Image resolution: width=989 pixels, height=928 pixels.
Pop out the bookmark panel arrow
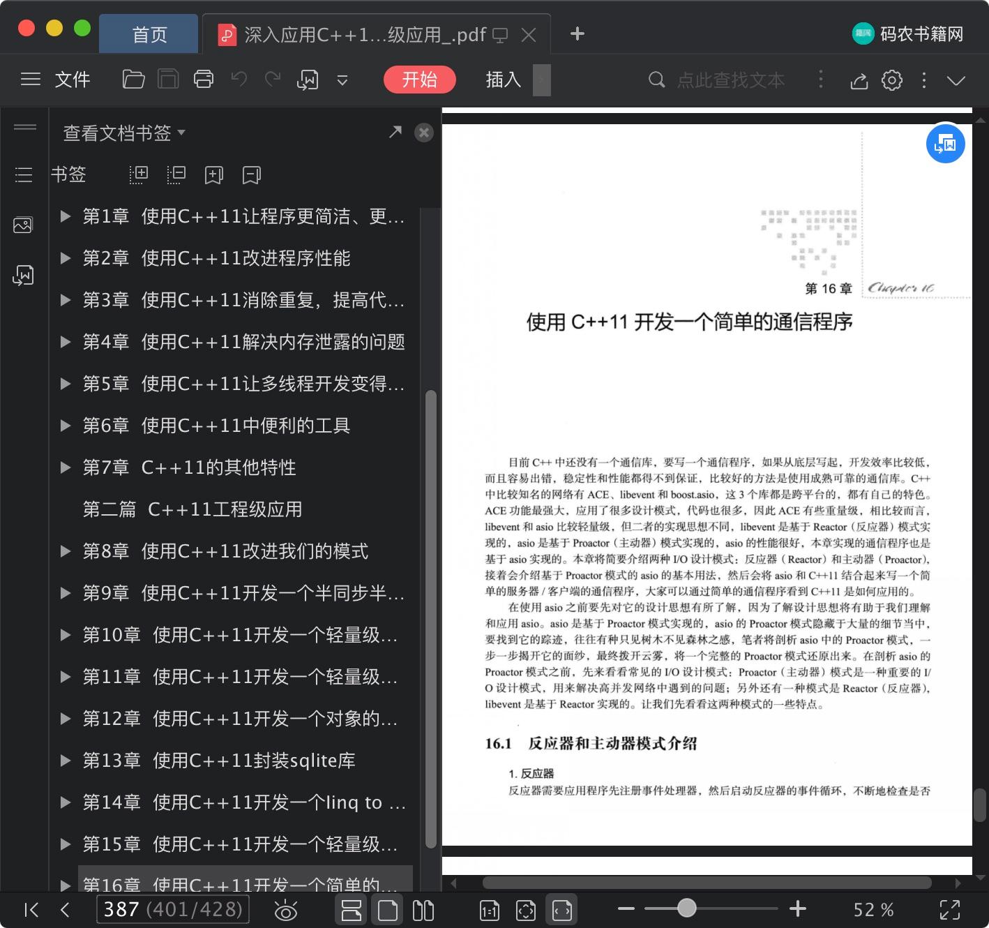395,131
